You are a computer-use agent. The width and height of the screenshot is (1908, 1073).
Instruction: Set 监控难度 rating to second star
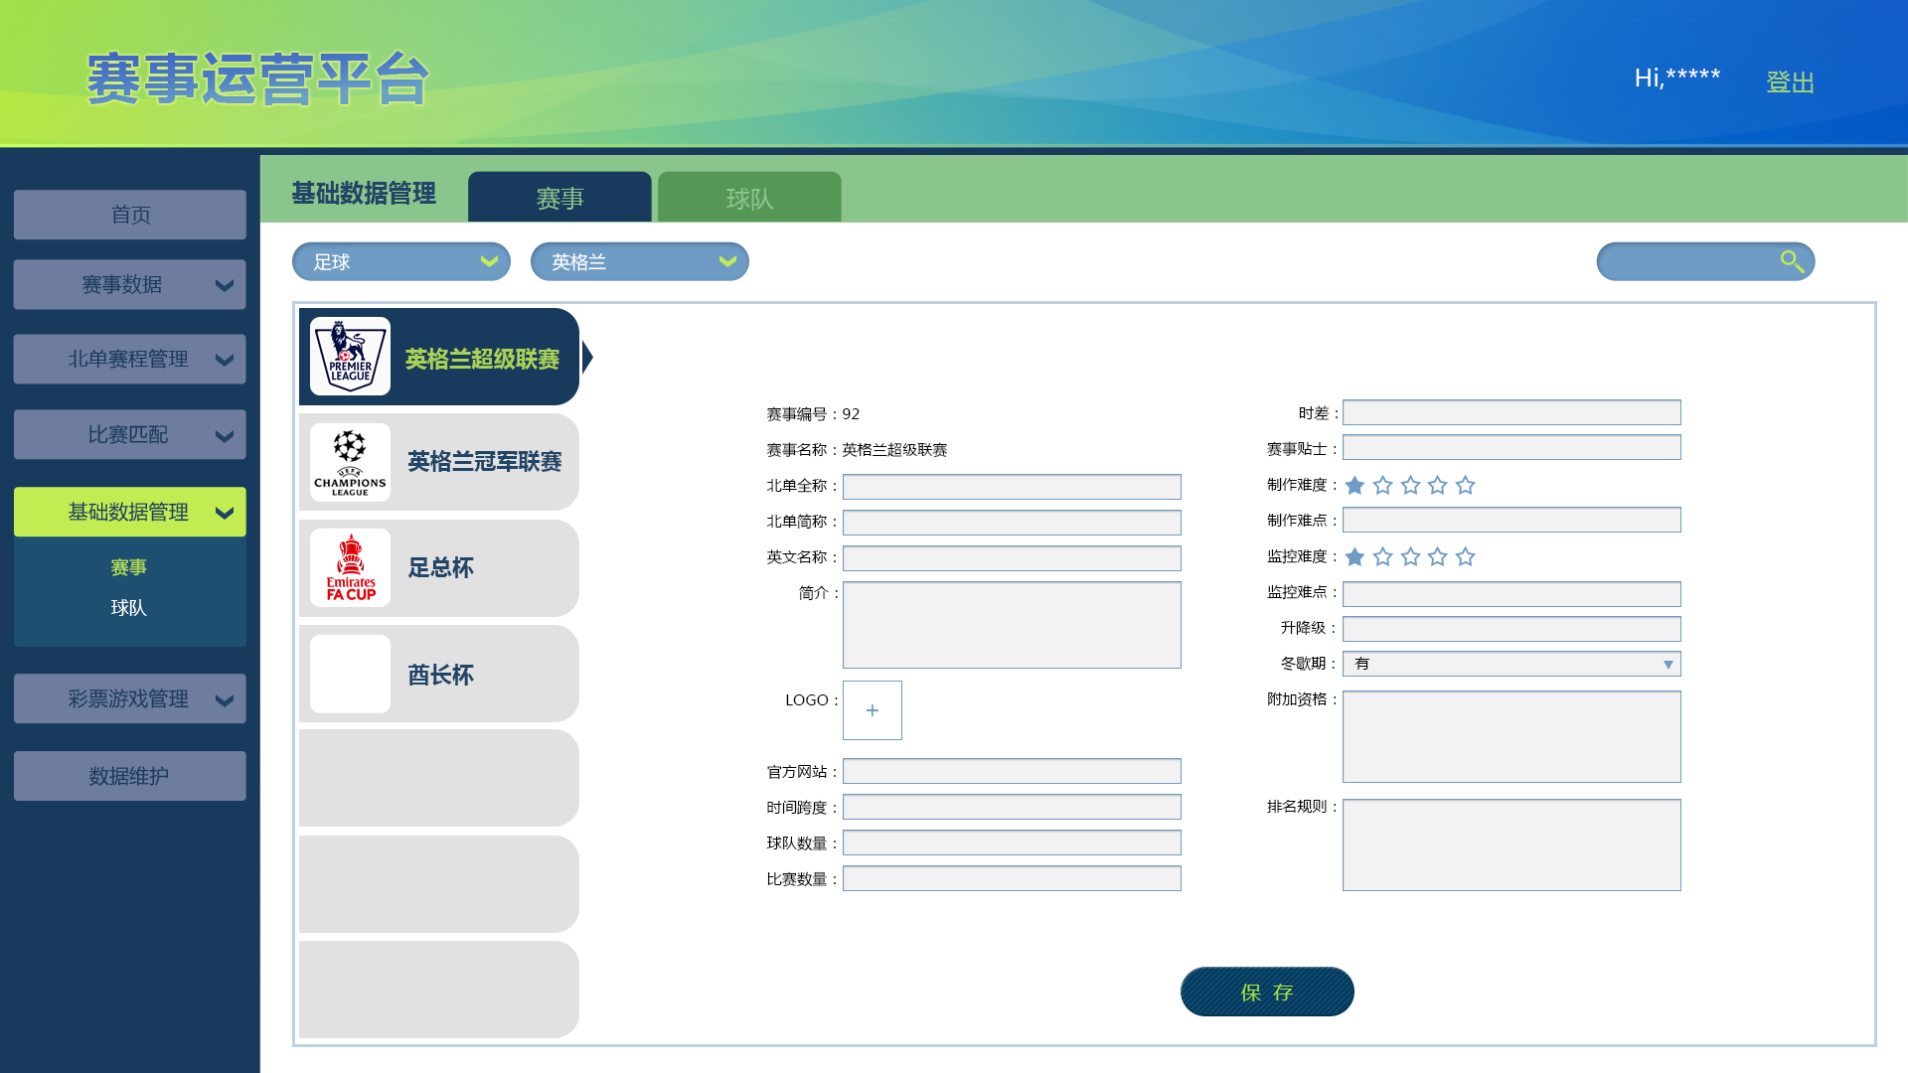[1382, 556]
